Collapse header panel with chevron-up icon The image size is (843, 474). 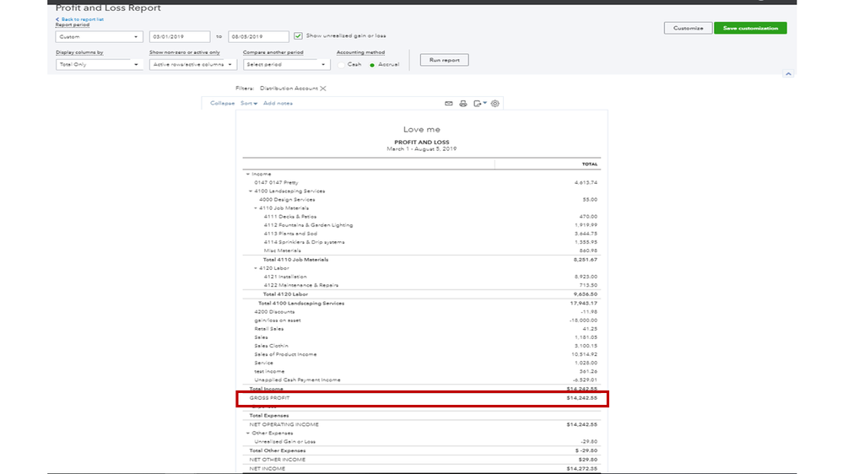pyautogui.click(x=788, y=74)
